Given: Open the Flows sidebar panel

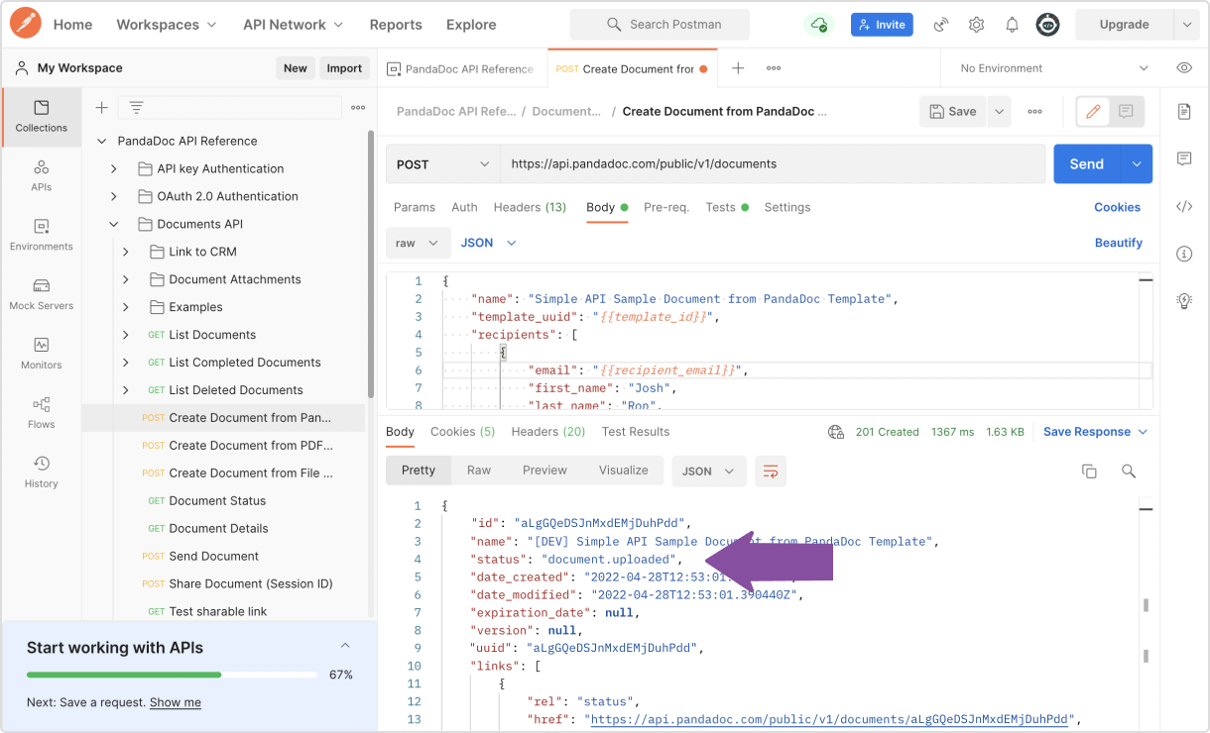Looking at the screenshot, I should click(41, 413).
